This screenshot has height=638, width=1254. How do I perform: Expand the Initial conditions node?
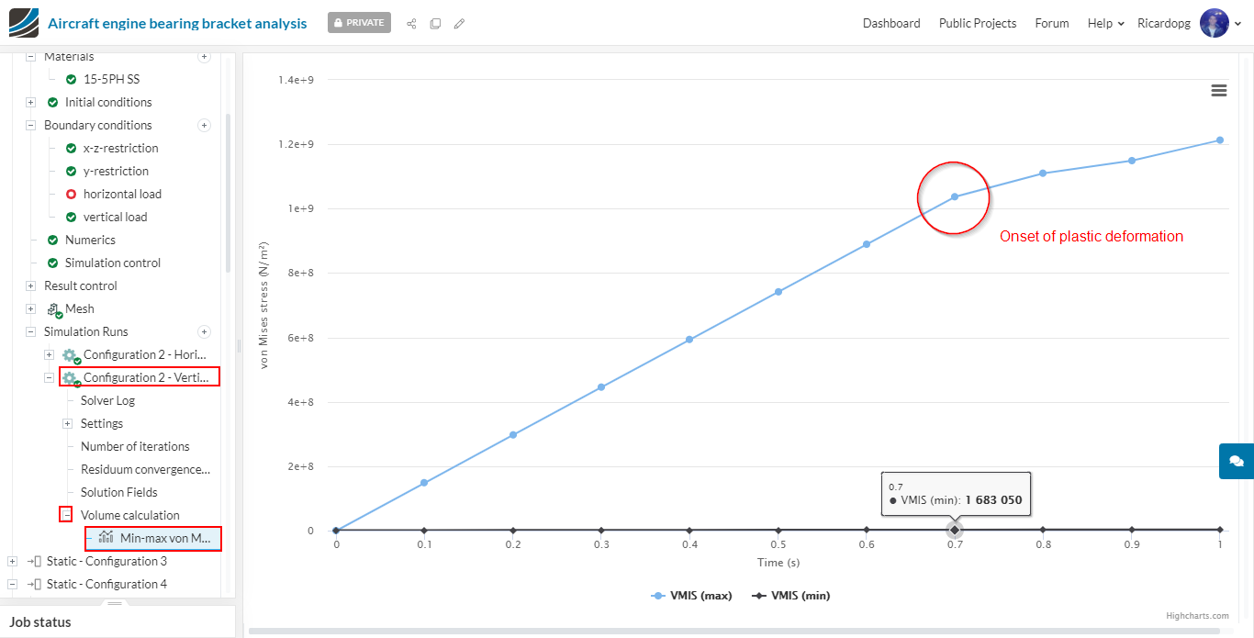point(30,103)
